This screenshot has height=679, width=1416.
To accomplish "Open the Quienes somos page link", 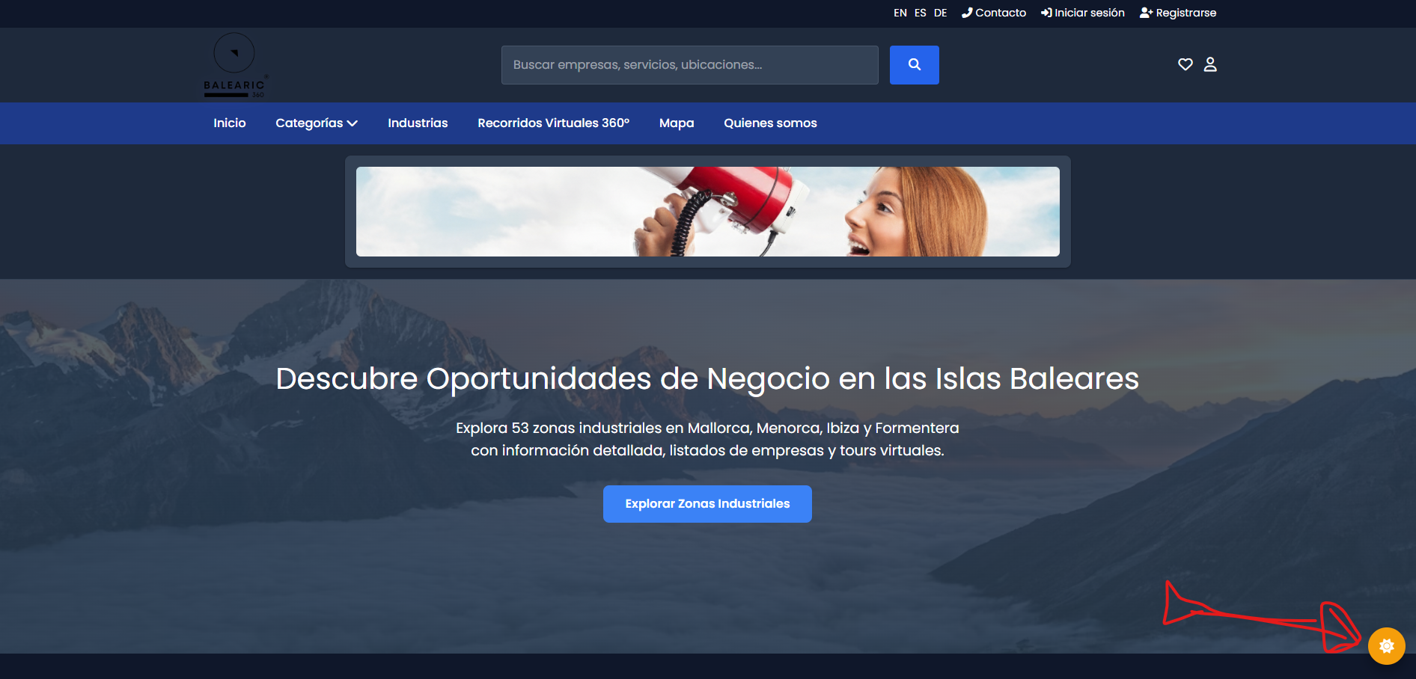I will click(770, 123).
